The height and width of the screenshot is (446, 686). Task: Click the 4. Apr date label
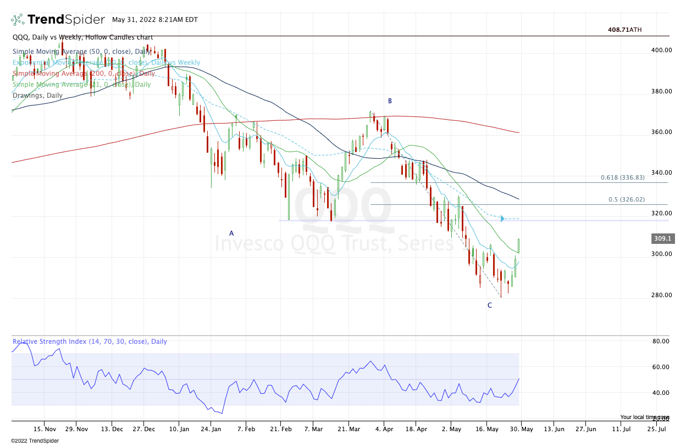click(x=384, y=428)
